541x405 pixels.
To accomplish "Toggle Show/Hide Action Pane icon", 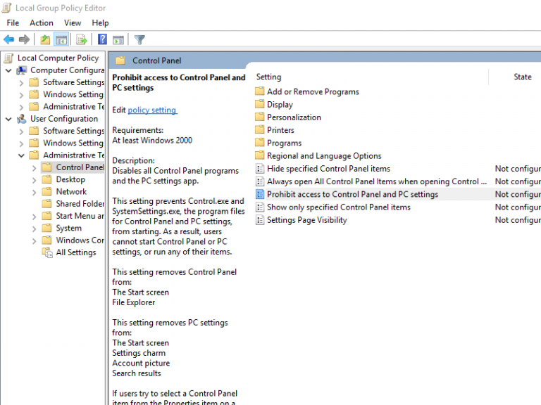I will click(x=118, y=39).
